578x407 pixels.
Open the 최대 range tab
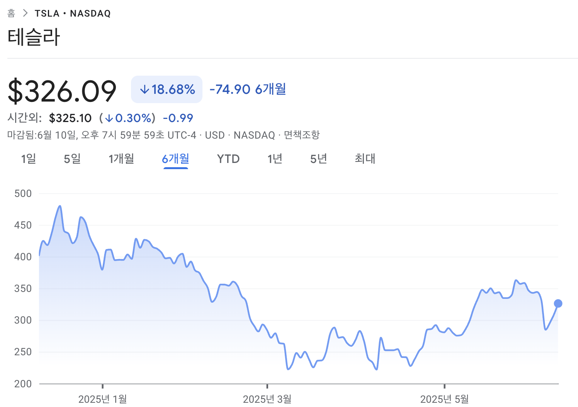tap(365, 159)
